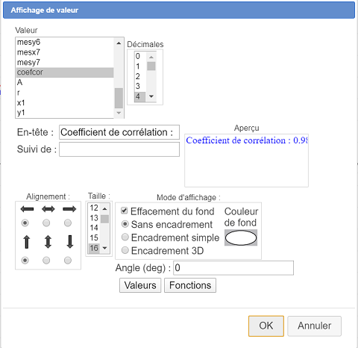Select the bottom vertical alignment radio button
Image resolution: width=358 pixels, height=348 pixels.
coord(68,261)
